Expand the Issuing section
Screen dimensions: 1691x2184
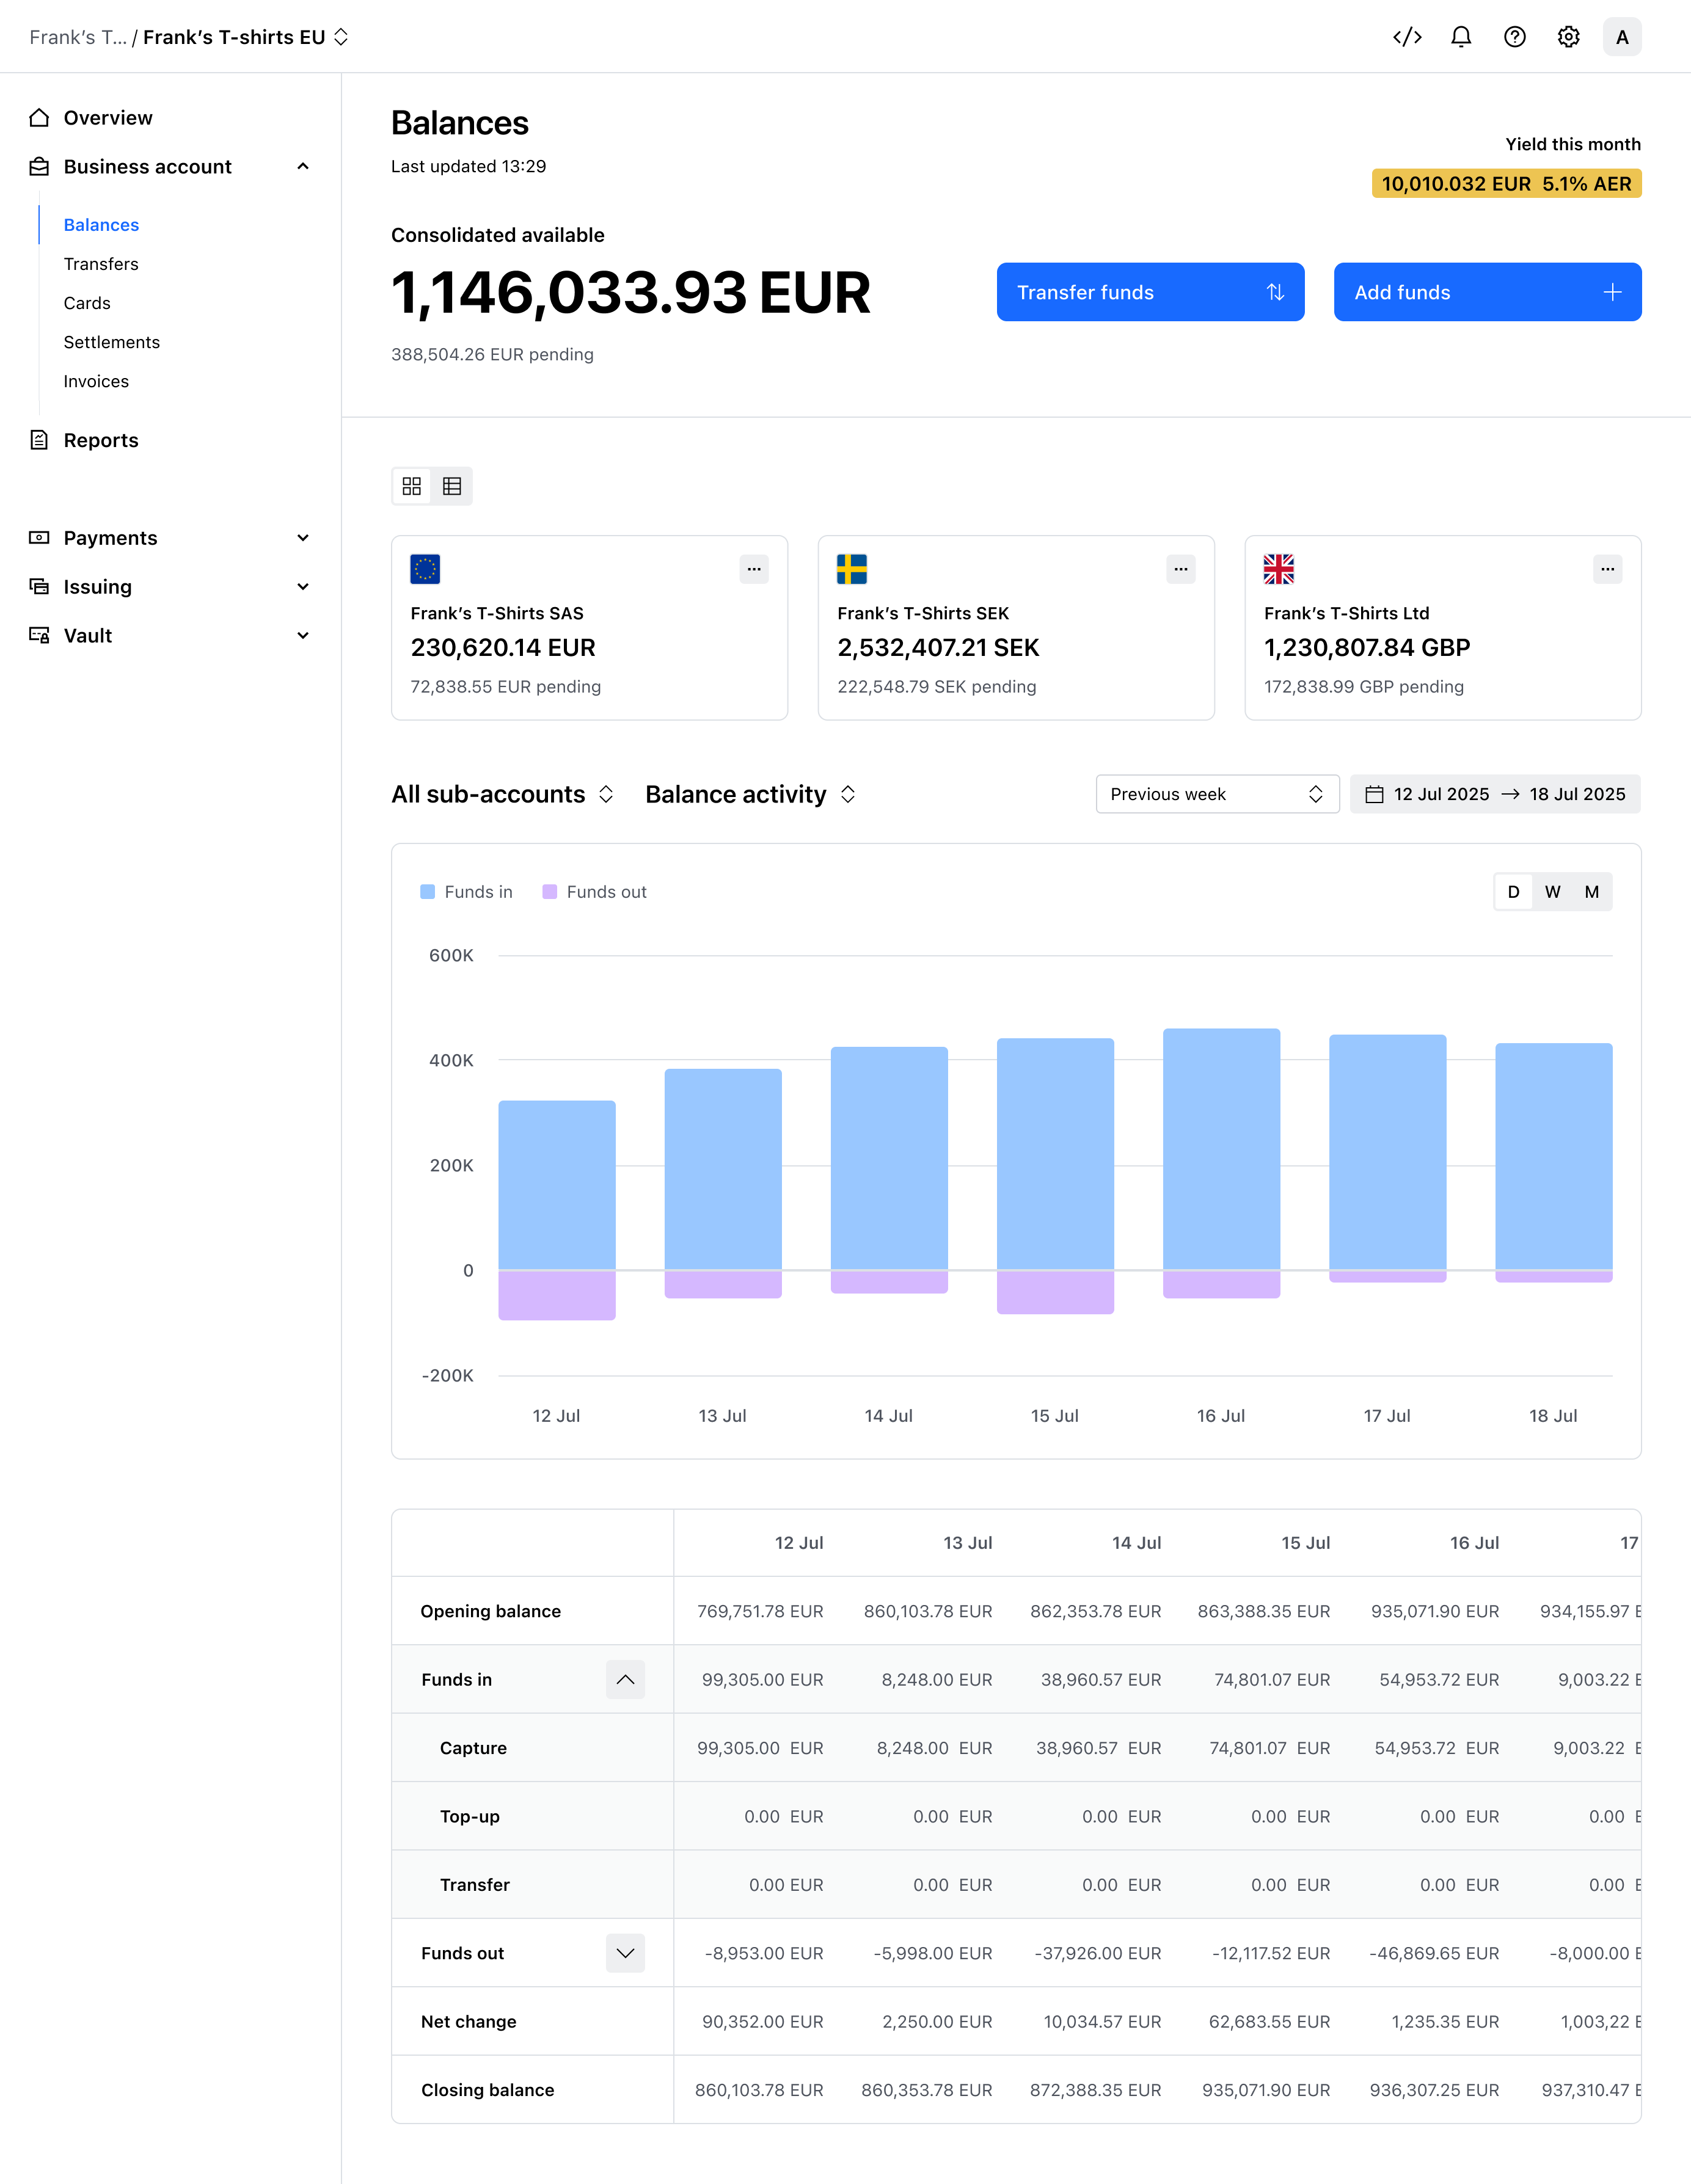pos(303,587)
